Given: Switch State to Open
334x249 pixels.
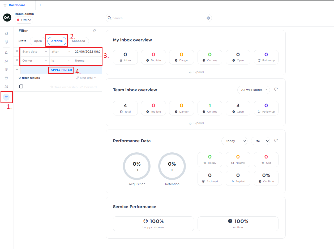Looking at the screenshot, I should pos(38,41).
